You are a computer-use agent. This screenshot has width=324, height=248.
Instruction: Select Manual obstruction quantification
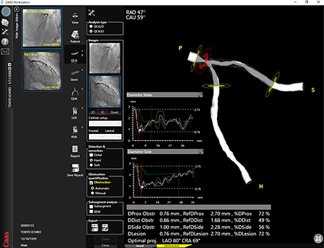click(x=92, y=193)
